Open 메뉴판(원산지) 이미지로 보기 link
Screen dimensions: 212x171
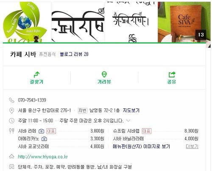[x=141, y=146]
